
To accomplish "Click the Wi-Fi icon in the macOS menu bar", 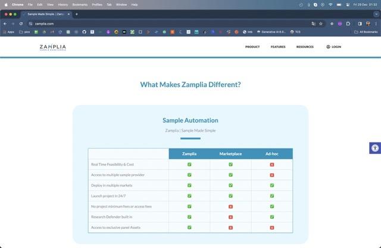I will [x=330, y=5].
